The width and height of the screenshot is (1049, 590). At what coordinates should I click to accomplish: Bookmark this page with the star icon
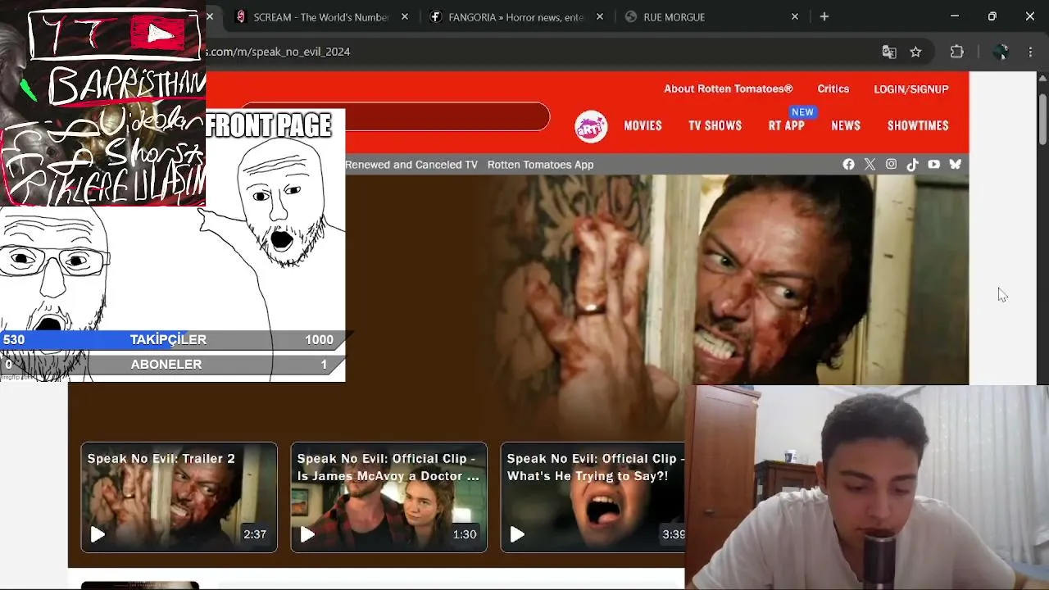tap(915, 52)
